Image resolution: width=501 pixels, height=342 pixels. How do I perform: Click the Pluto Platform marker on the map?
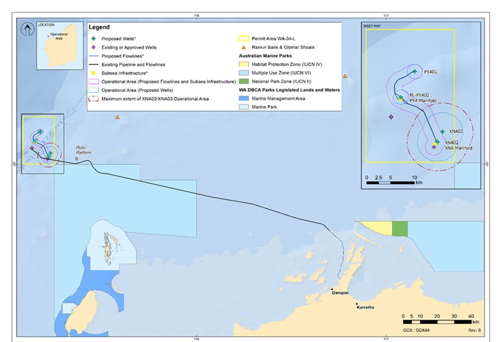tap(76, 159)
